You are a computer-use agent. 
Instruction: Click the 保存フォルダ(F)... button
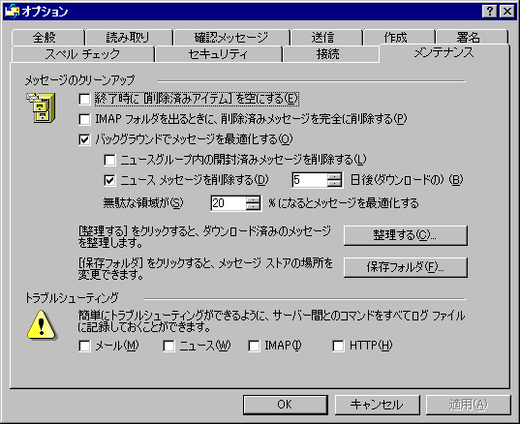pyautogui.click(x=406, y=267)
